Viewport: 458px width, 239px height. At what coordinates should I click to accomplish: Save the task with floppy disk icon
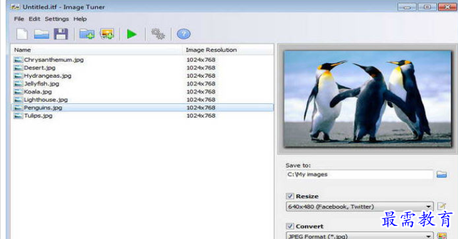click(61, 34)
